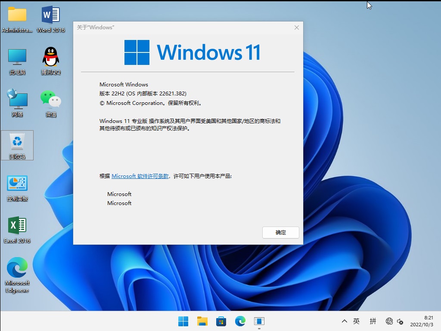The width and height of the screenshot is (441, 331).
Task: Launch Edge browser from taskbar
Action: click(240, 321)
